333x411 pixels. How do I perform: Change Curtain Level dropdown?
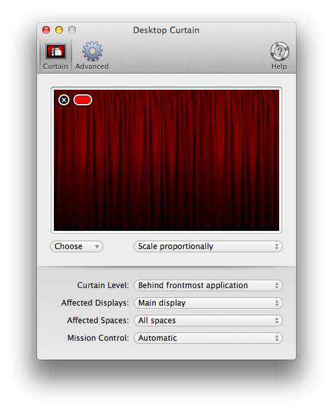click(x=208, y=285)
